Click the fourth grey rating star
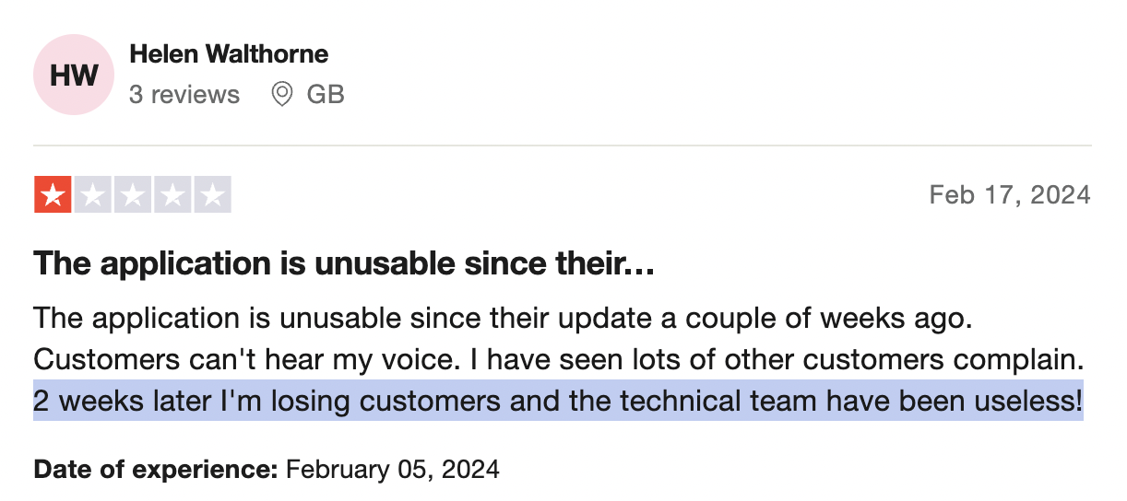Image resolution: width=1127 pixels, height=501 pixels. pos(172,195)
